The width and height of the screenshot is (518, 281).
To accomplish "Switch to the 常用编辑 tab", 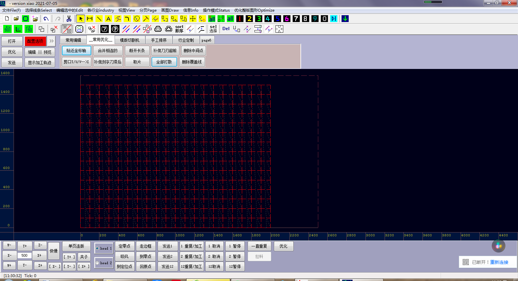I will (x=73, y=40).
